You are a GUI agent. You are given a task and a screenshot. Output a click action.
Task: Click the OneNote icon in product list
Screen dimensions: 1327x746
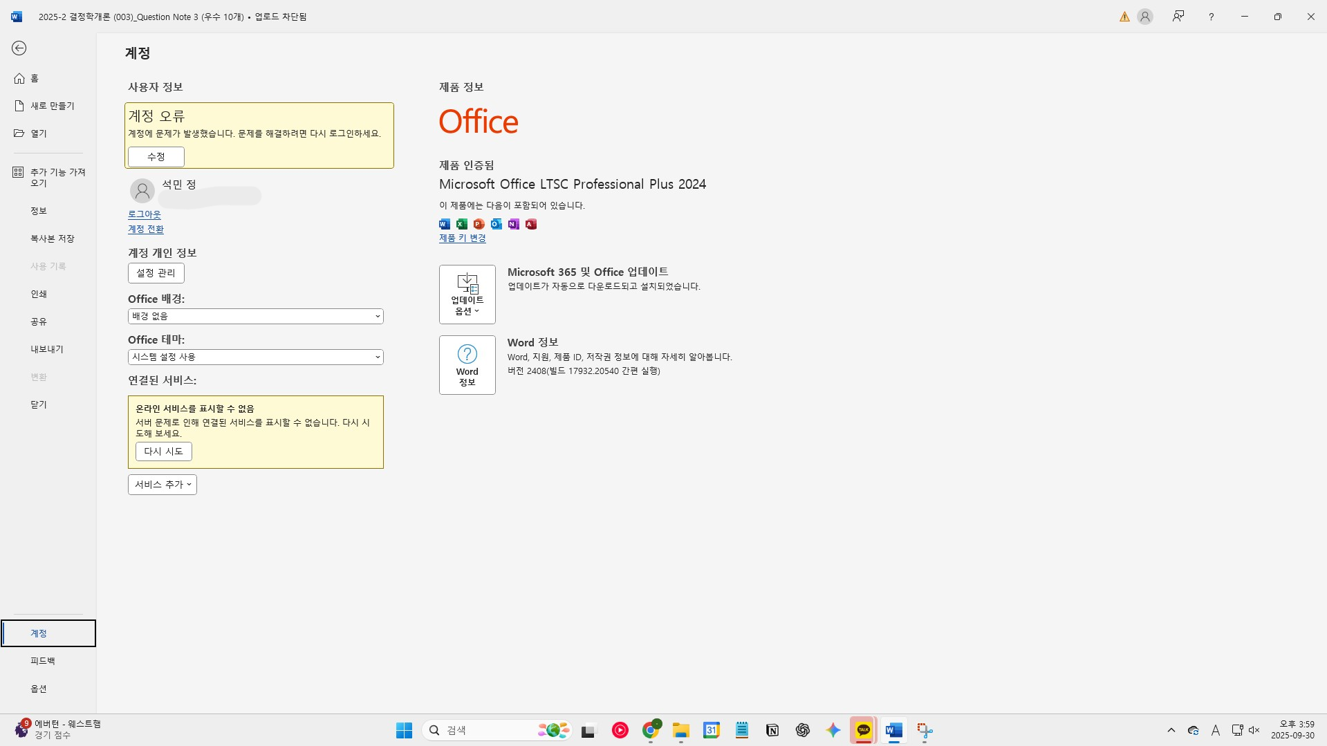pyautogui.click(x=514, y=224)
